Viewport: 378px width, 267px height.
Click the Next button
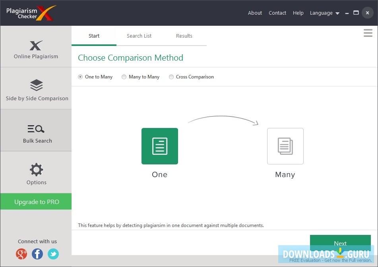340,243
